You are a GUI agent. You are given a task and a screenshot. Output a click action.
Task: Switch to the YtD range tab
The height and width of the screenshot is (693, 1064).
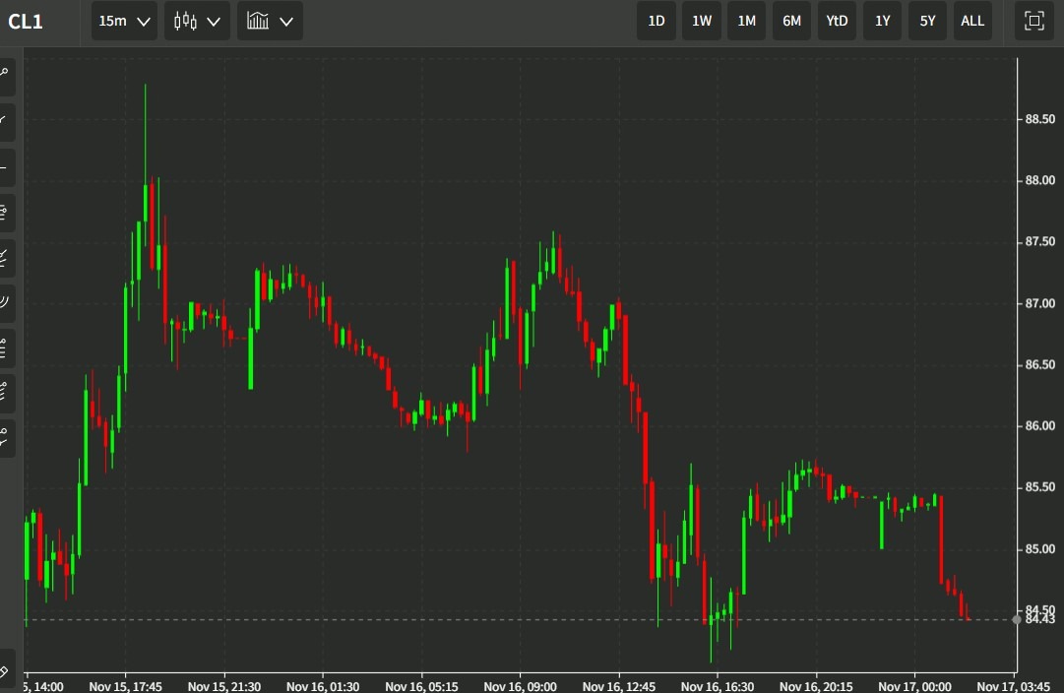[837, 21]
